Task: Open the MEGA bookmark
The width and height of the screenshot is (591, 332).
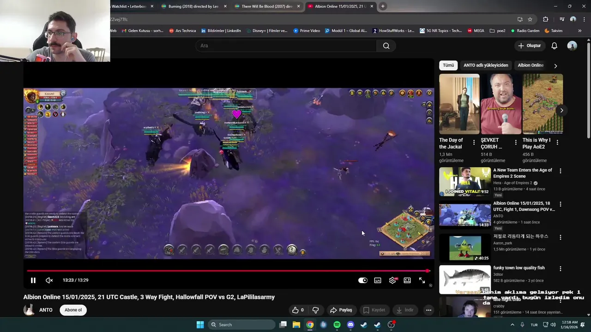Action: [x=476, y=31]
